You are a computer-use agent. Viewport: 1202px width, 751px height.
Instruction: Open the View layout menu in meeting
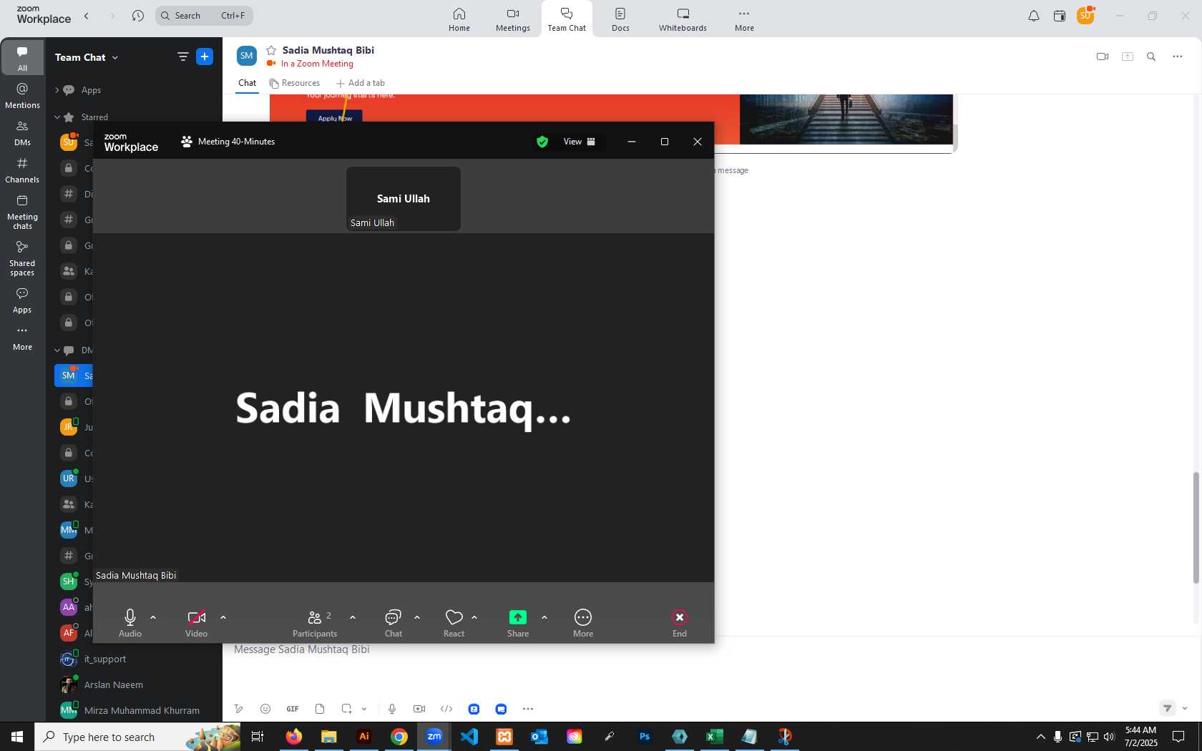[580, 142]
